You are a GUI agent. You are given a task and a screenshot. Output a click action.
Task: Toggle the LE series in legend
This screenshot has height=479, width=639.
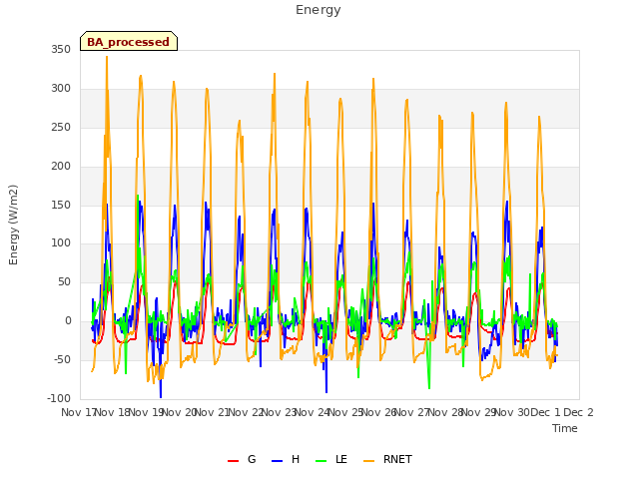point(331,459)
